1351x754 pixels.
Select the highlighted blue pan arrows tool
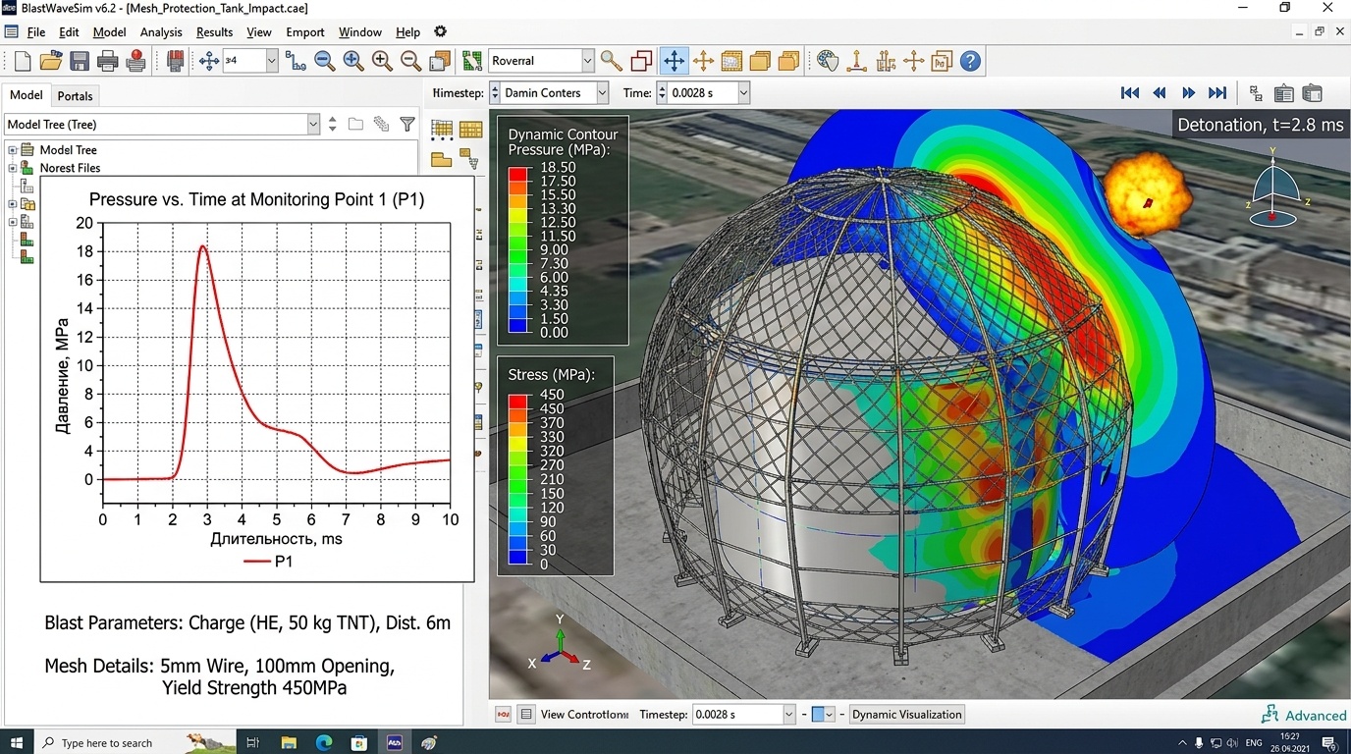coord(674,61)
